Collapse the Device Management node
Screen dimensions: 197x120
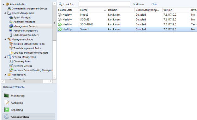tap(5, 13)
